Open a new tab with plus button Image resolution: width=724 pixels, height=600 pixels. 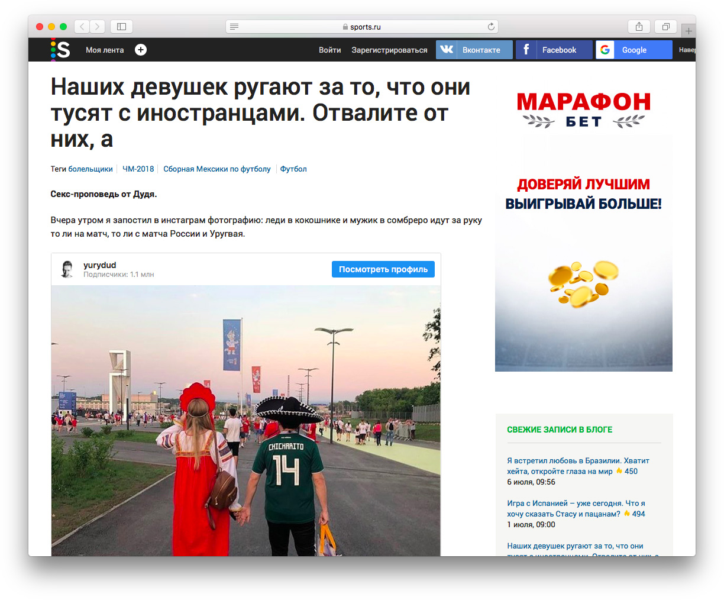tap(689, 31)
